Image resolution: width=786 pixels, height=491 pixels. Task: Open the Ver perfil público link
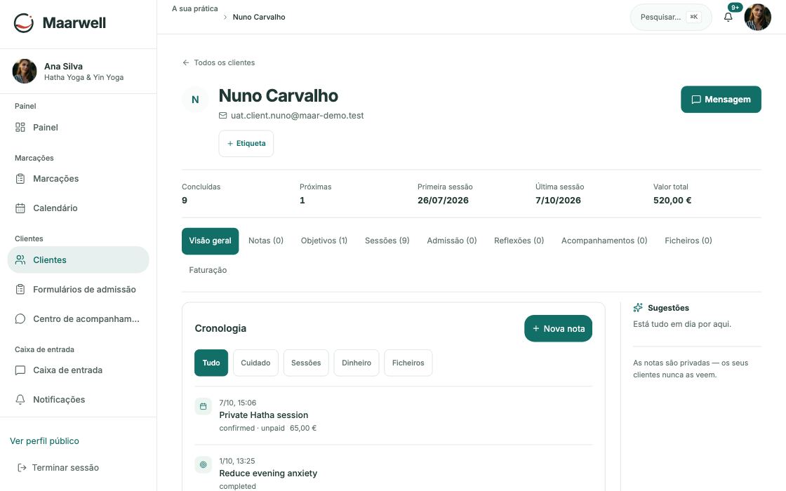coord(45,441)
